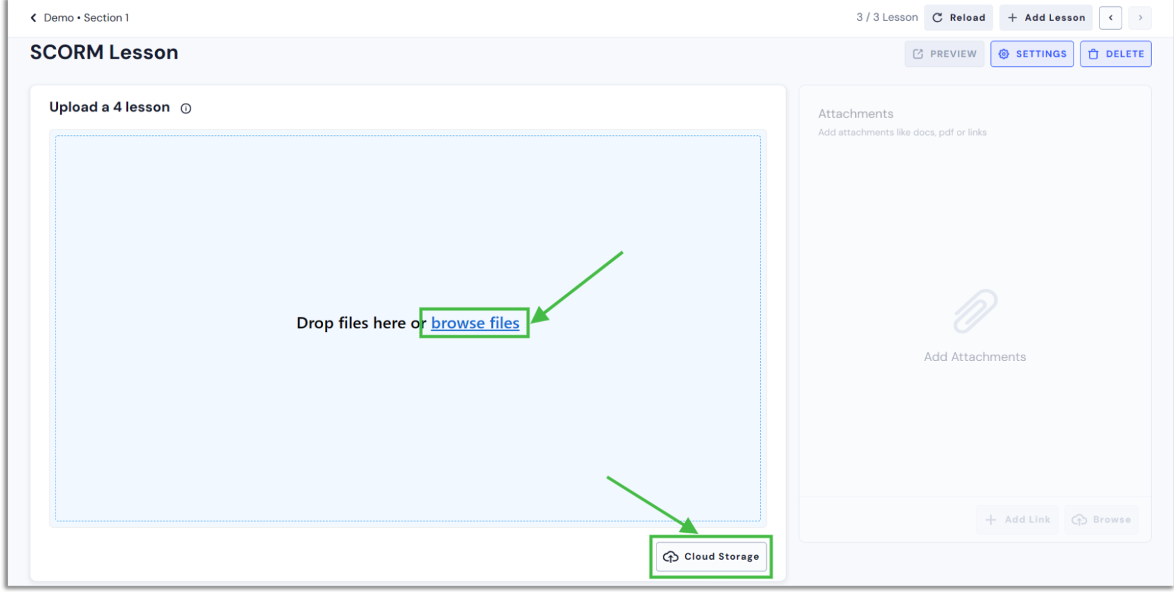
Task: Click the Add Lesson button
Action: coord(1045,17)
